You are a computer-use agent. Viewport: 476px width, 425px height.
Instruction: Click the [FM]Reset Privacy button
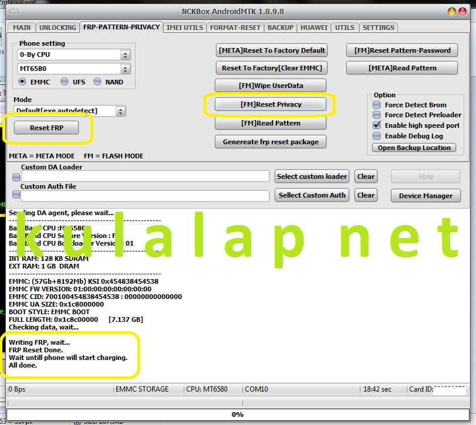(x=271, y=104)
